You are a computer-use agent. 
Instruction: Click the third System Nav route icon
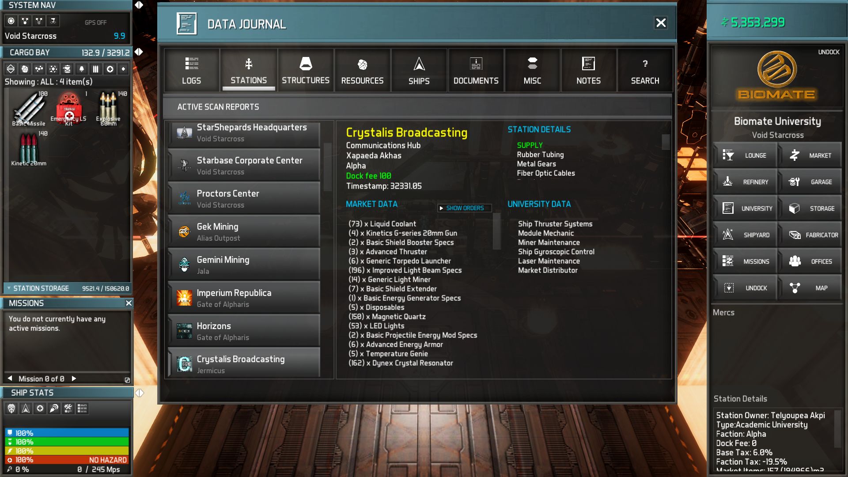coord(39,21)
